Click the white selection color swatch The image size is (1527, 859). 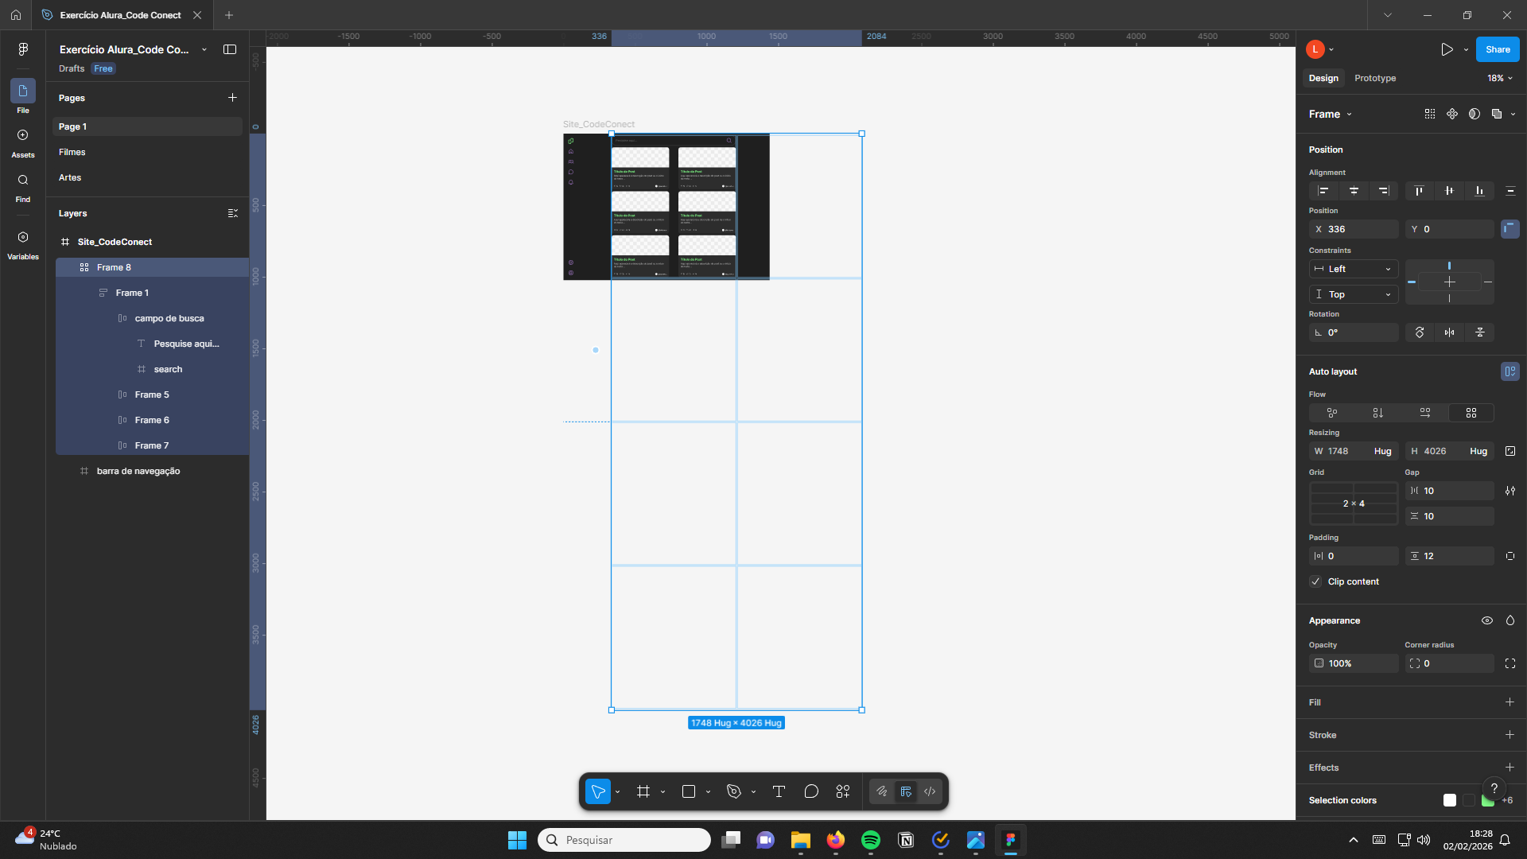(x=1449, y=800)
